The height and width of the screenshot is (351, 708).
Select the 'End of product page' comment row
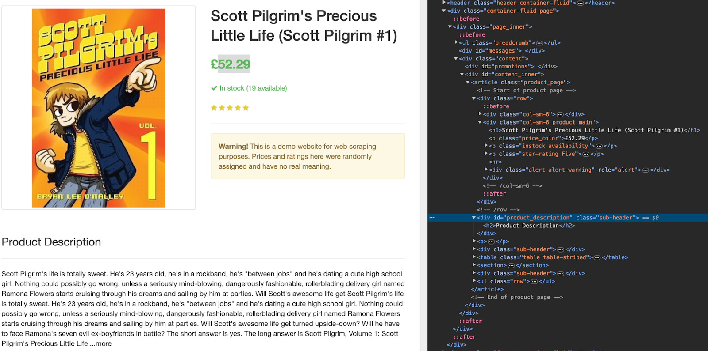517,297
